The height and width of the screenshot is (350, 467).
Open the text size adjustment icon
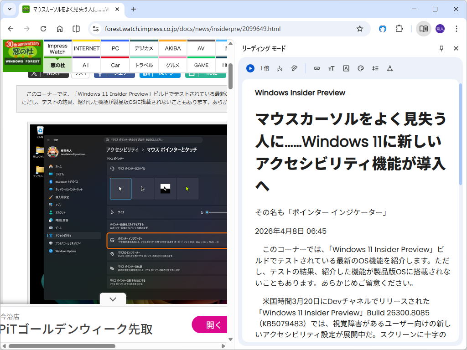click(x=331, y=68)
